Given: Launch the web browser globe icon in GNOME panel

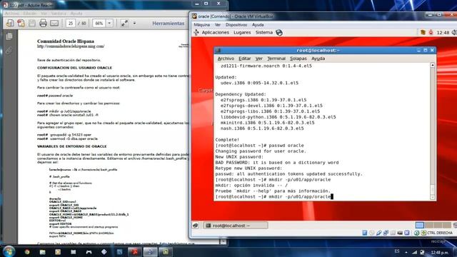Looking at the screenshot, I should [x=279, y=33].
